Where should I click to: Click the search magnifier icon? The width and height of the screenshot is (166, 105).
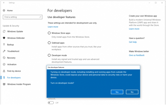(40, 17)
